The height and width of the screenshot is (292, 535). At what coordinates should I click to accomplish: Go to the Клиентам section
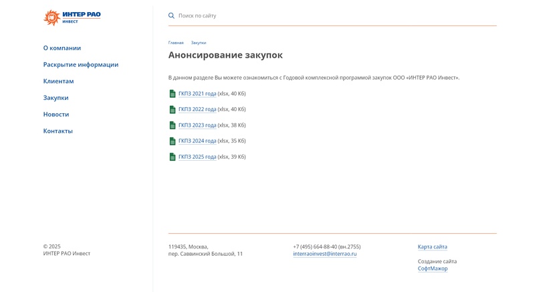[x=58, y=81]
